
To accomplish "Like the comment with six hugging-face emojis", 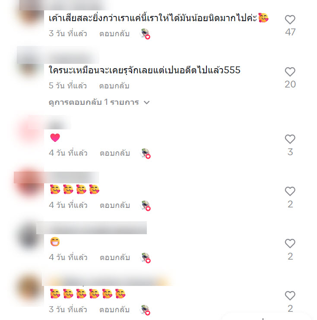I will (290, 296).
